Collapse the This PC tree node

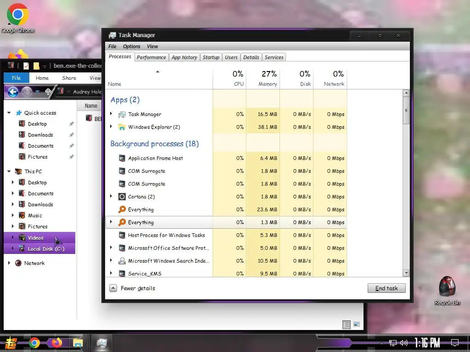pos(9,171)
